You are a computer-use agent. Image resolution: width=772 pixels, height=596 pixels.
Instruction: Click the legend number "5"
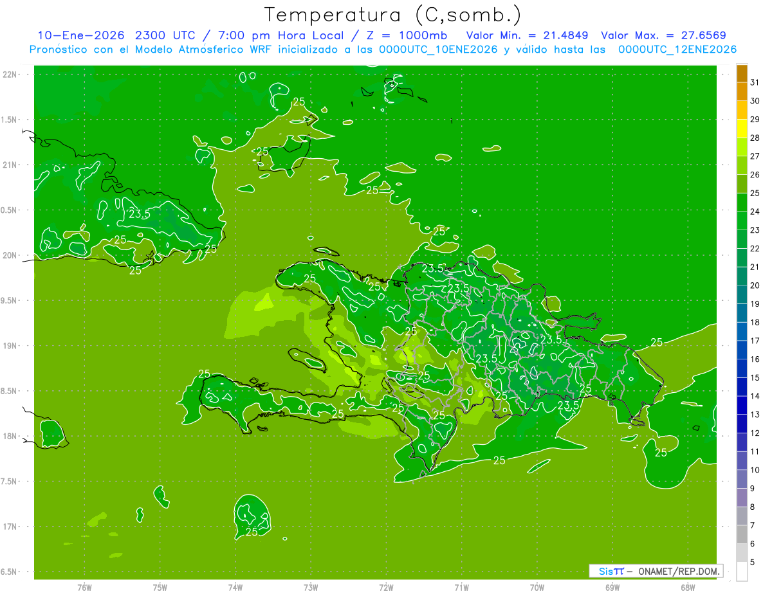point(753,562)
